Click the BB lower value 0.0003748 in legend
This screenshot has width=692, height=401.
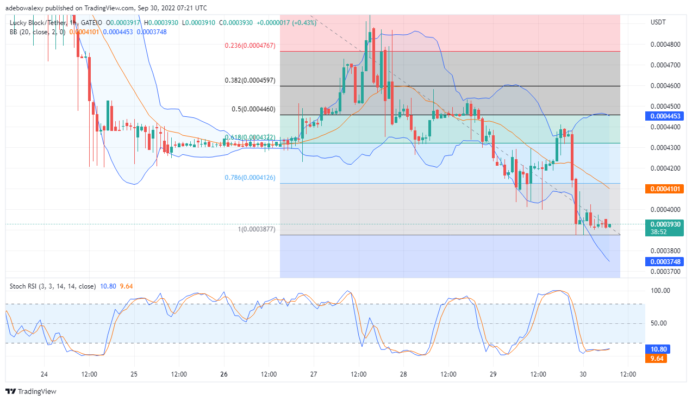click(x=152, y=32)
